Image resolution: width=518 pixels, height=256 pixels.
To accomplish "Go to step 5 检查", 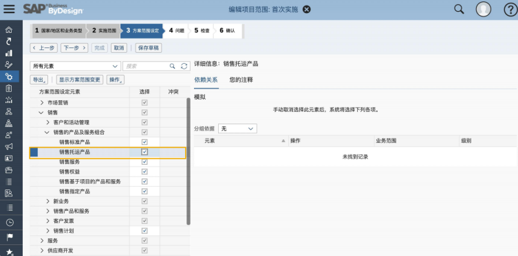I will [x=202, y=31].
